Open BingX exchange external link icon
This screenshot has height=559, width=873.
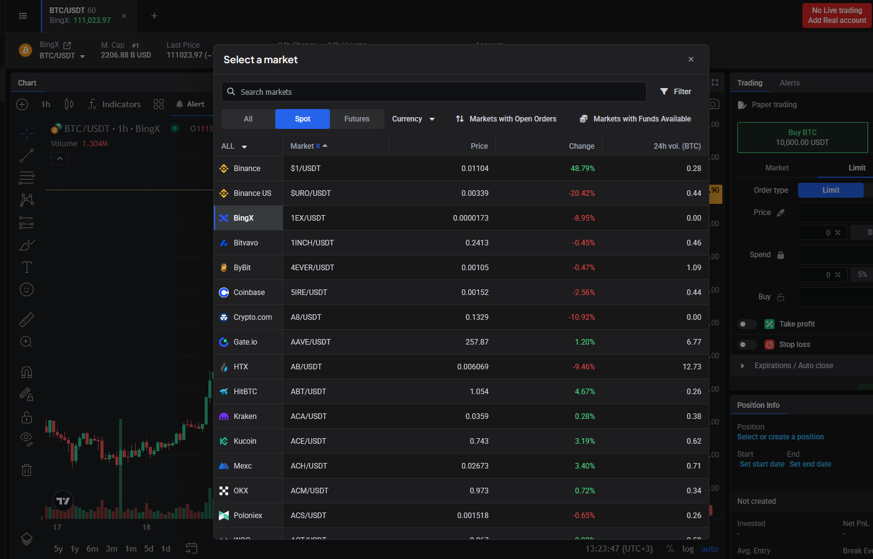[67, 45]
